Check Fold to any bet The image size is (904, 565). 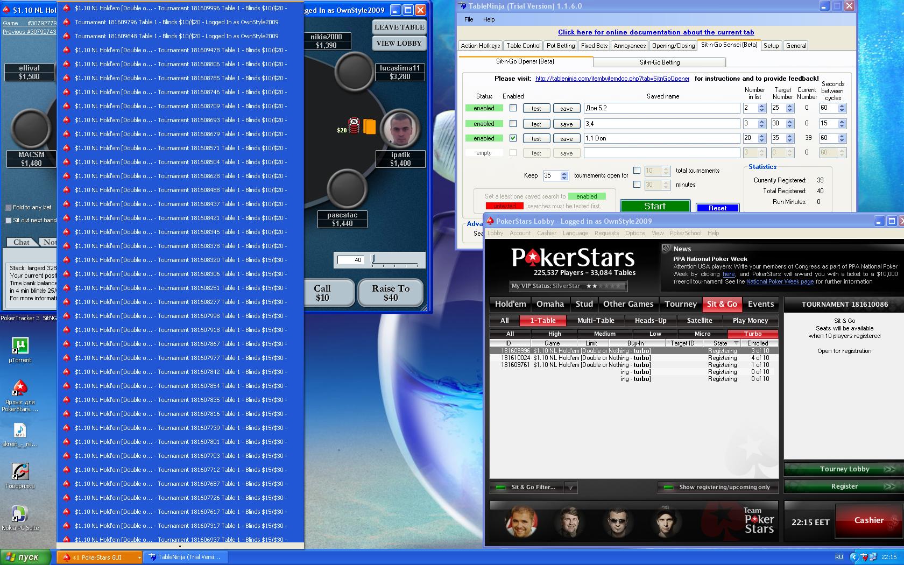[8, 207]
